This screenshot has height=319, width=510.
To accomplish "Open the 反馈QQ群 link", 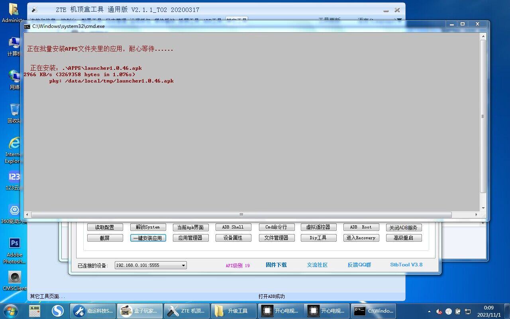I will pos(359,265).
